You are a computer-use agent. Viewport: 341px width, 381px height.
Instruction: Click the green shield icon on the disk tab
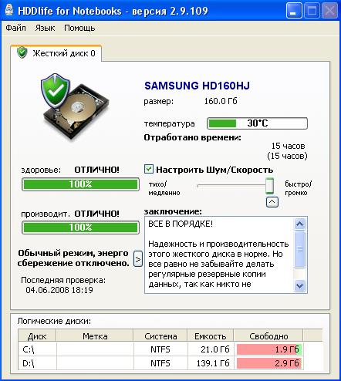tap(22, 52)
